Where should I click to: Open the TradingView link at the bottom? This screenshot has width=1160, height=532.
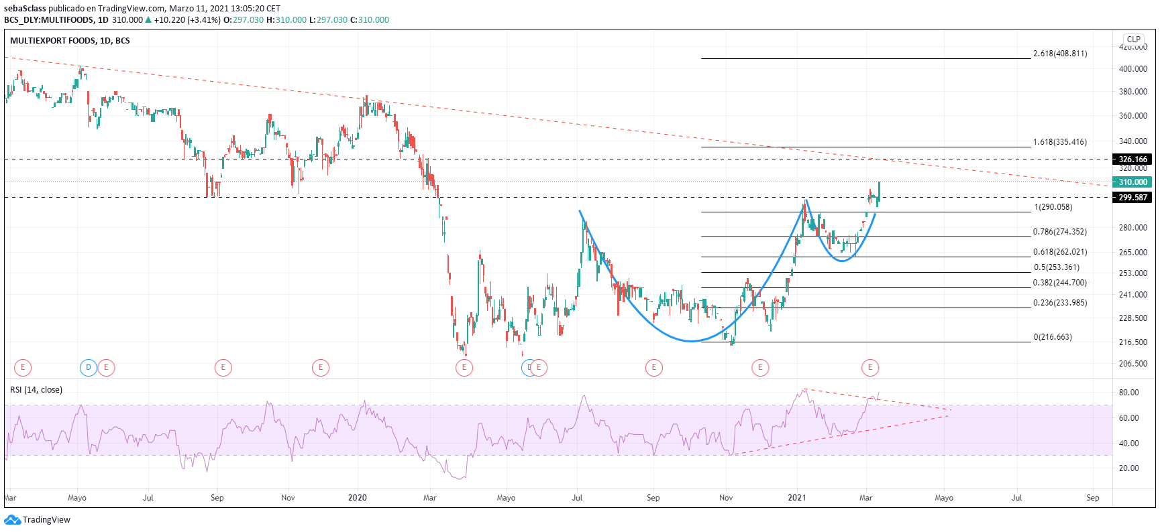(46, 520)
